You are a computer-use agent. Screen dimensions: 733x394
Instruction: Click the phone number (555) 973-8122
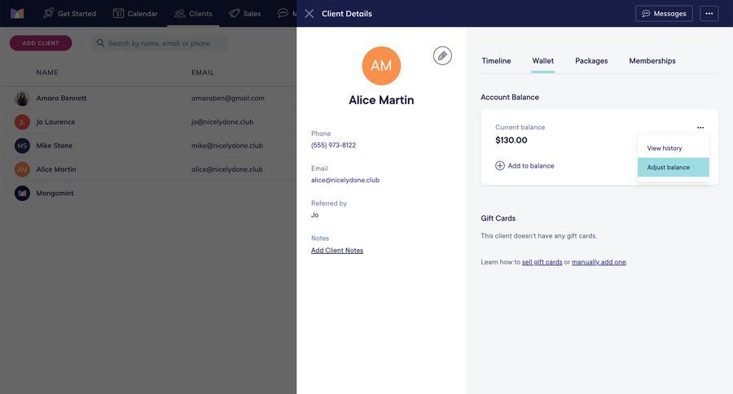(333, 146)
